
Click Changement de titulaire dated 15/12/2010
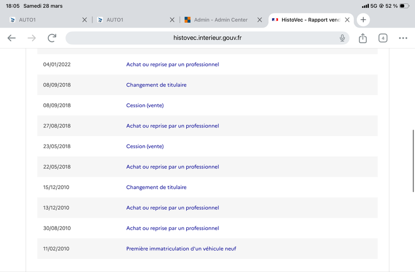tap(156, 187)
